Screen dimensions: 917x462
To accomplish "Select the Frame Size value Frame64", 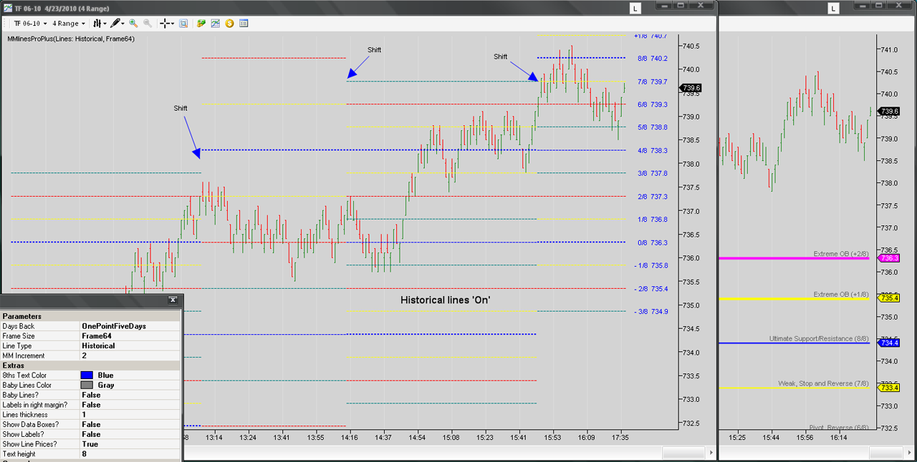I will tap(130, 336).
